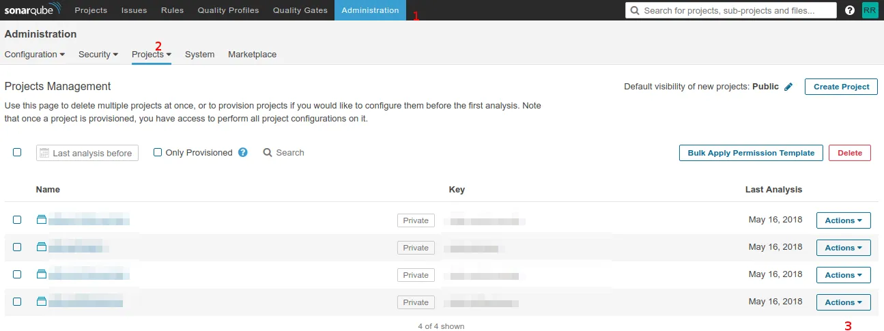Go to the Quality Gates tab

[300, 10]
